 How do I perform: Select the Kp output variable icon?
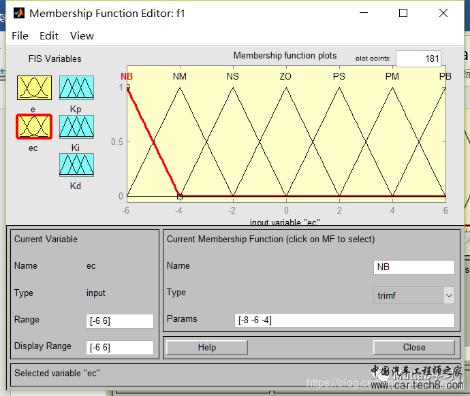[x=76, y=88]
